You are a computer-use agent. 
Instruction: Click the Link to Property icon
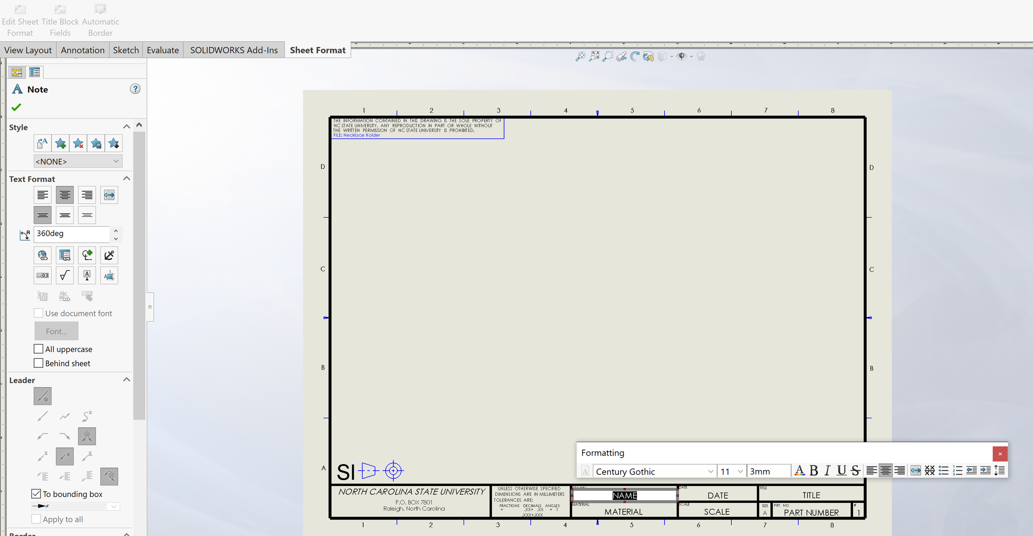click(x=65, y=255)
